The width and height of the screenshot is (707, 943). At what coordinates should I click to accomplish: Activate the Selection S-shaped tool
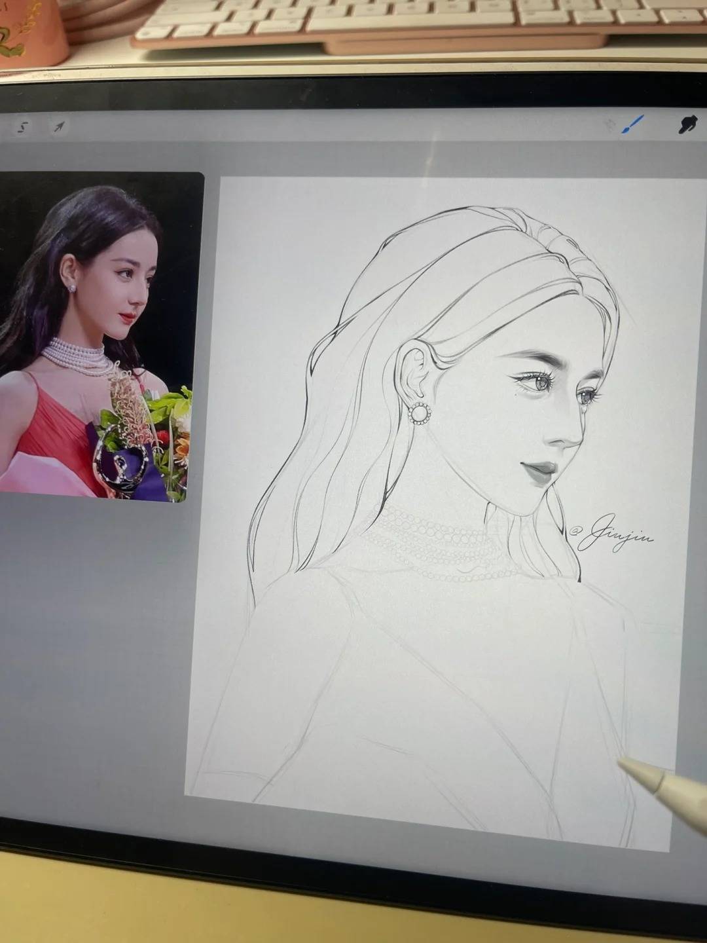point(23,127)
